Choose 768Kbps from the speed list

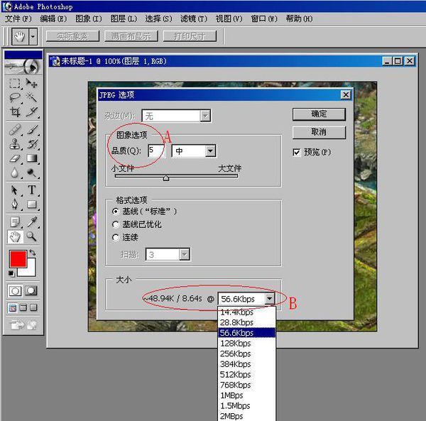(x=246, y=385)
